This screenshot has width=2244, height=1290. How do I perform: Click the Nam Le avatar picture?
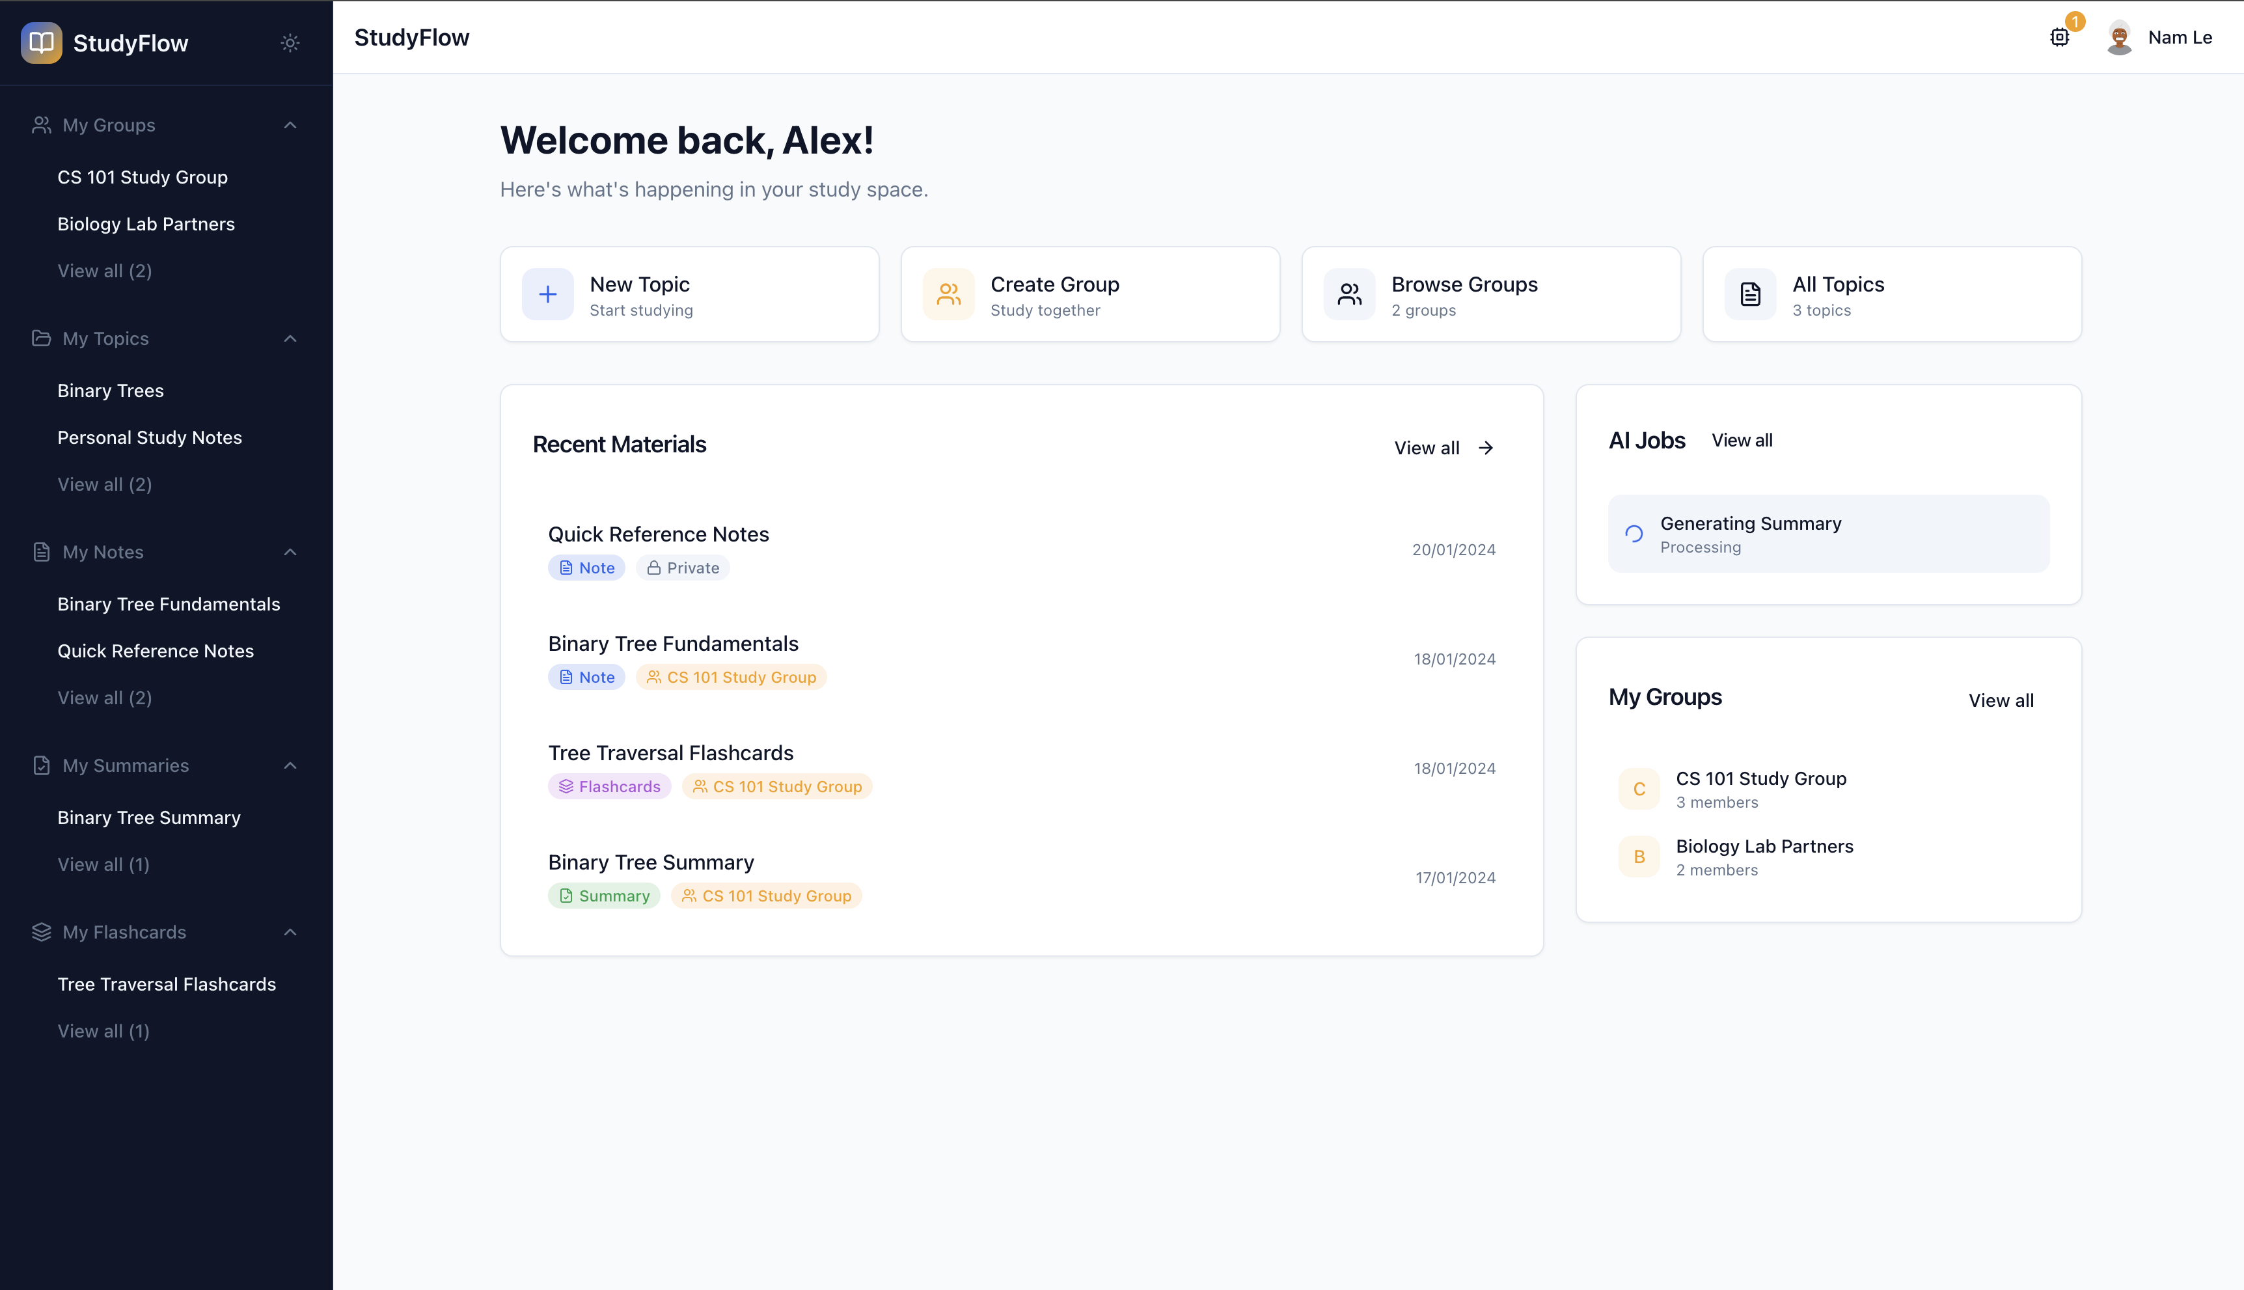point(2119,37)
